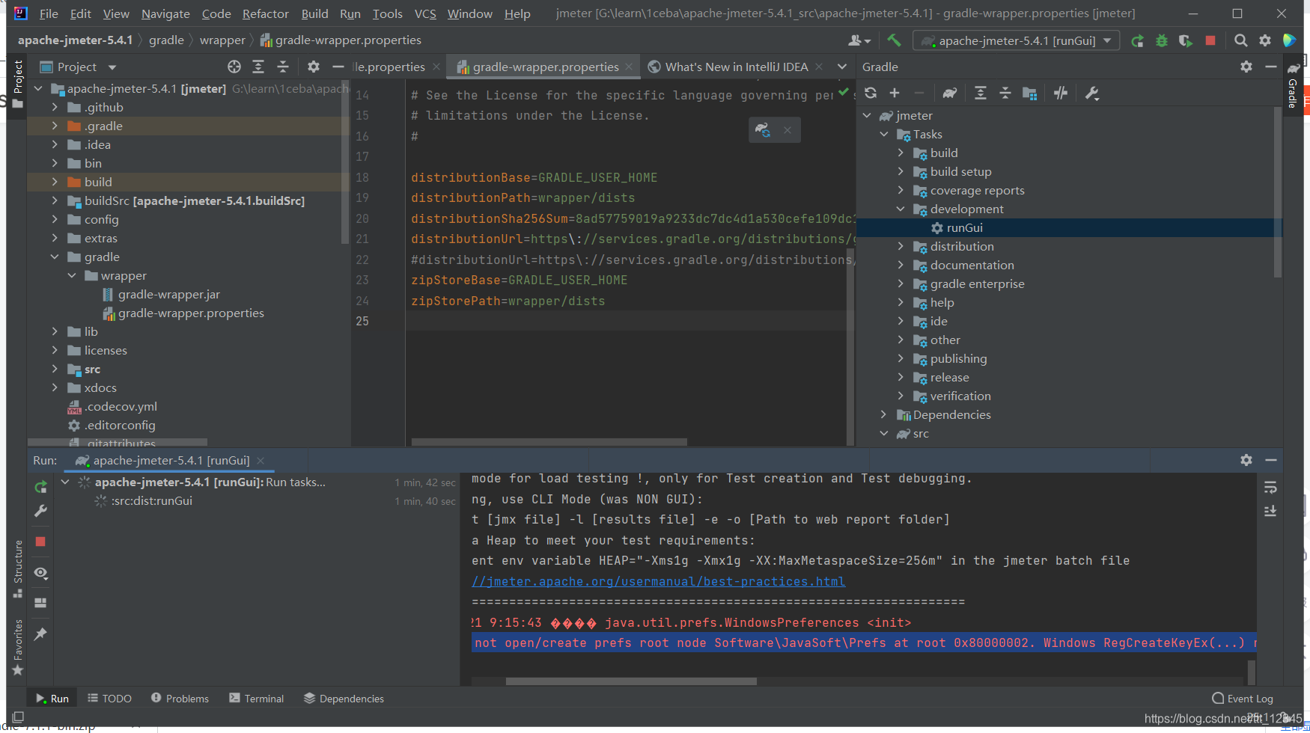This screenshot has height=733, width=1310.
Task: Collapse all in Project panel toolbar
Action: point(283,67)
